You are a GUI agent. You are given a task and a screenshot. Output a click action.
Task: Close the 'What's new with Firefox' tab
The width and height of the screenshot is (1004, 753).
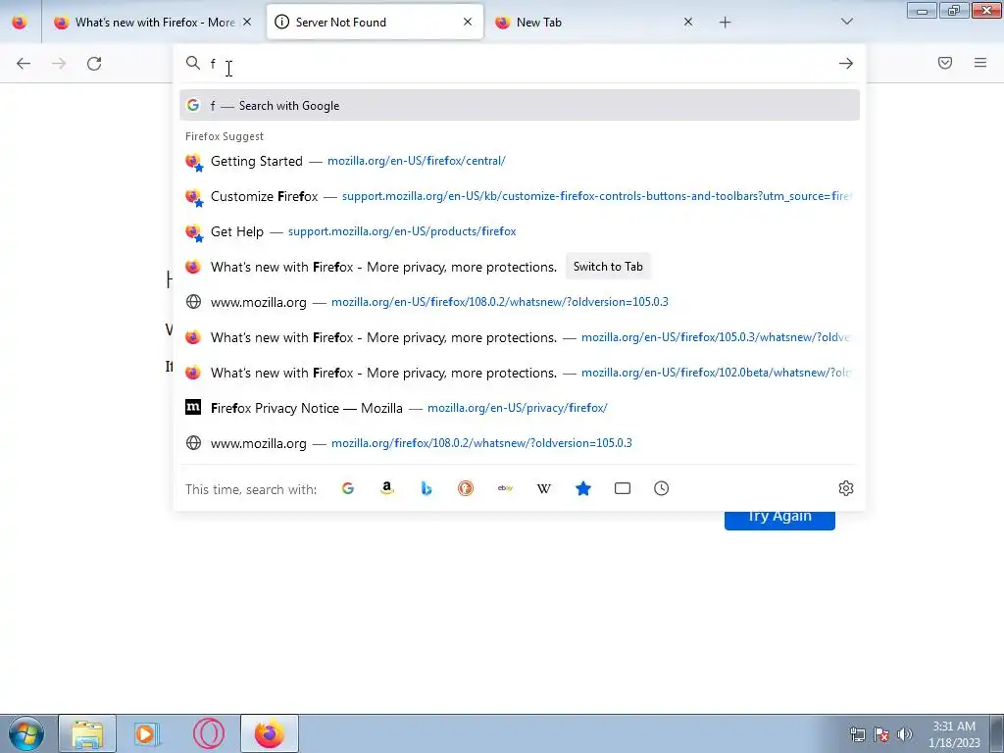[x=247, y=22]
